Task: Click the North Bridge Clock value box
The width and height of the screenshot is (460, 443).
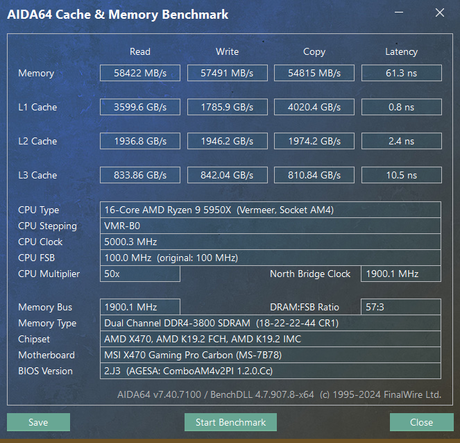Action: tap(401, 274)
